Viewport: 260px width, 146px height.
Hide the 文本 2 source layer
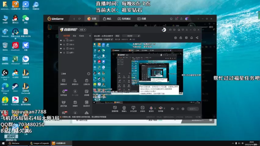click(61, 48)
